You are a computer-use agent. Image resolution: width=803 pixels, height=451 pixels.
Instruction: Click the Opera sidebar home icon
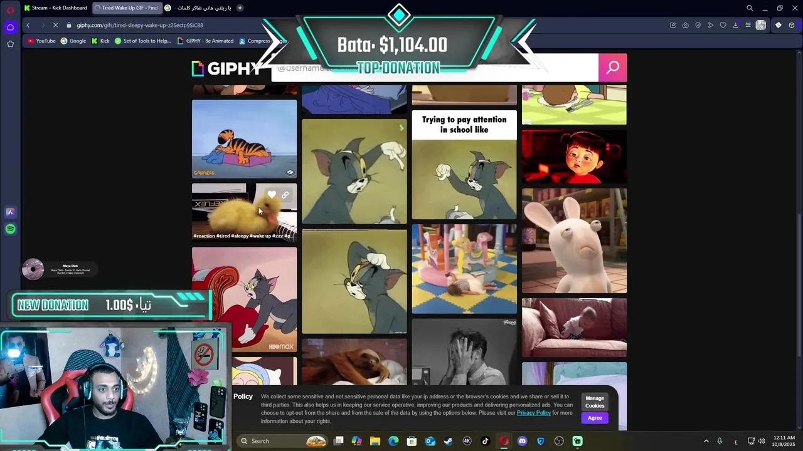point(10,27)
